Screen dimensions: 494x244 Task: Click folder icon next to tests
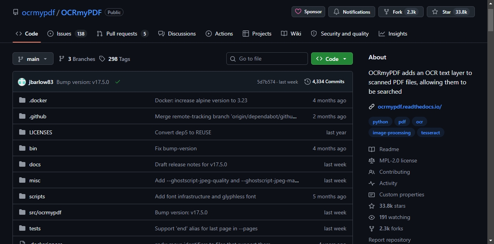(22, 228)
